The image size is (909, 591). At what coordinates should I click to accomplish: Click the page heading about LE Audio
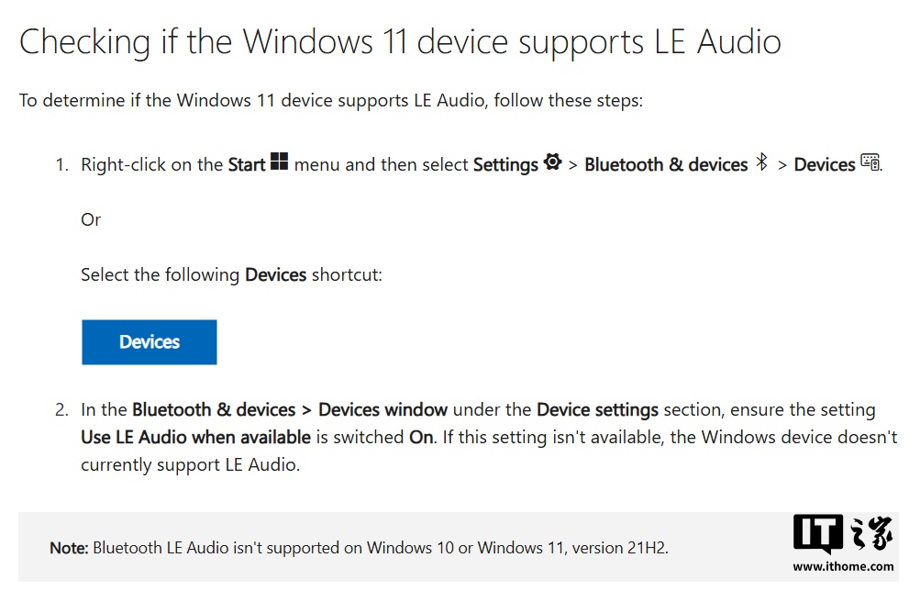click(400, 43)
